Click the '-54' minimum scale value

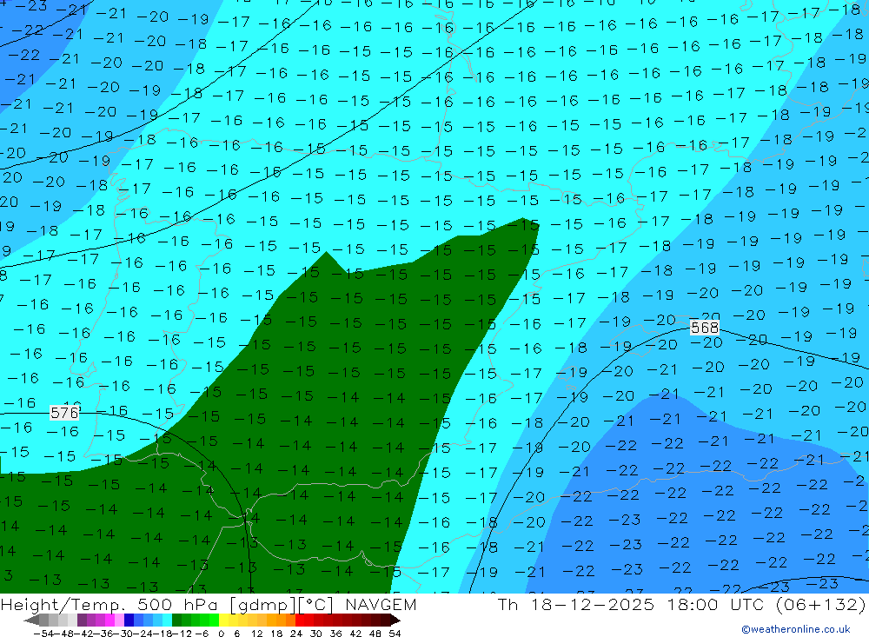click(43, 634)
